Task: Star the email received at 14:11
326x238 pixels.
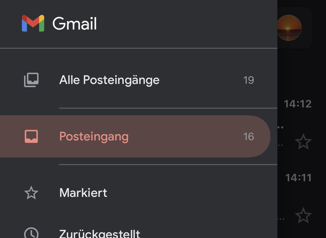Action: click(303, 215)
